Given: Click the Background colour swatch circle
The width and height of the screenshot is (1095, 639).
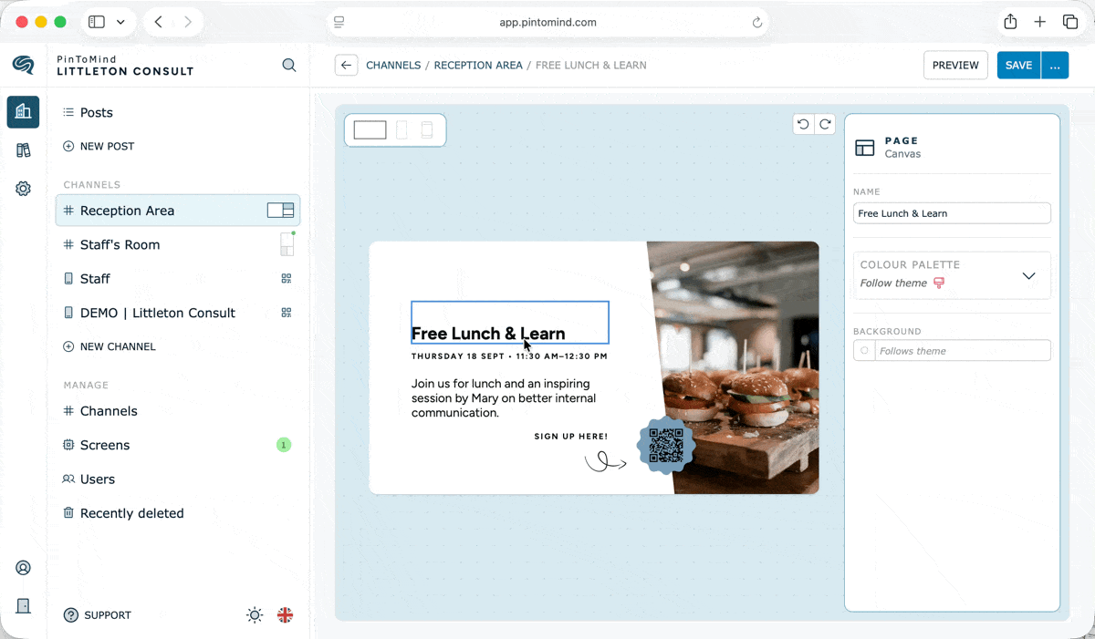Looking at the screenshot, I should (x=864, y=351).
